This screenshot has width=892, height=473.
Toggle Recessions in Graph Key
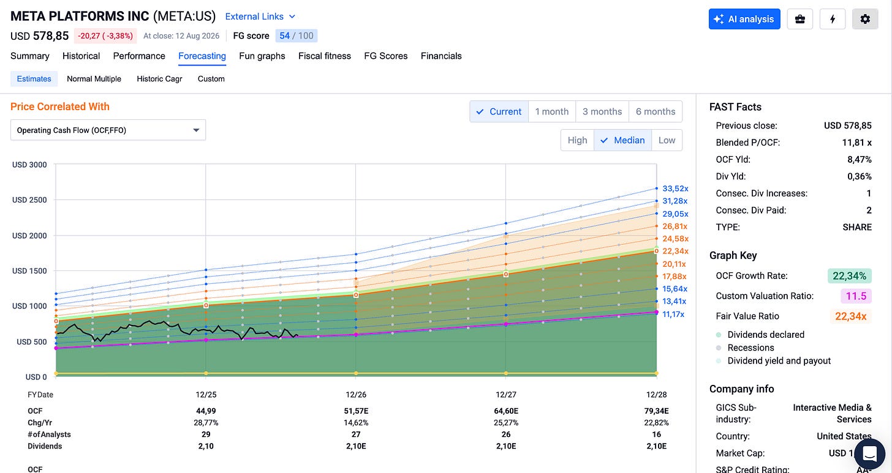(x=744, y=348)
